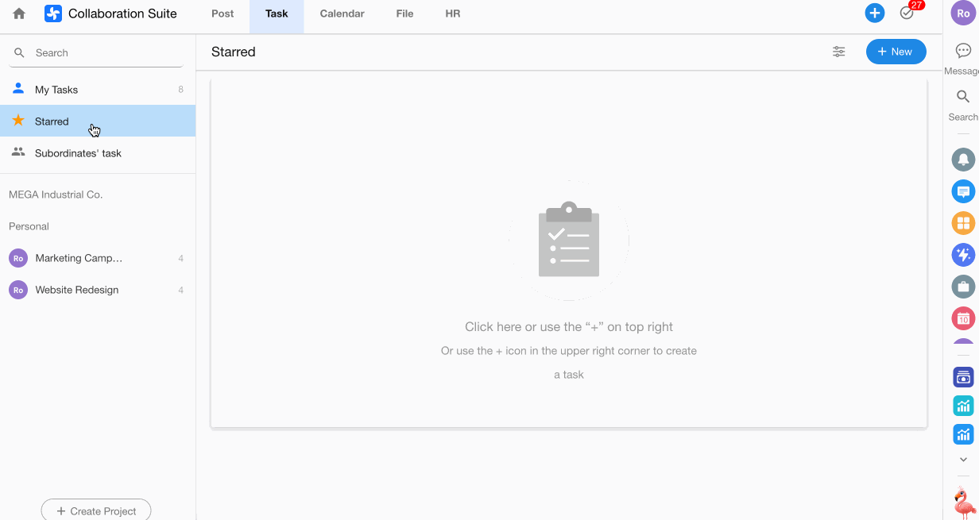Click the blue lightning bolt icon

click(963, 255)
